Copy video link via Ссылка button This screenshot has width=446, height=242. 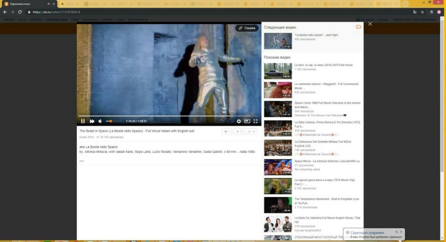click(x=247, y=28)
